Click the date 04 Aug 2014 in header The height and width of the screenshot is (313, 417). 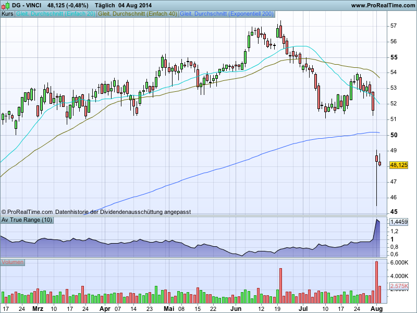tap(135, 5)
